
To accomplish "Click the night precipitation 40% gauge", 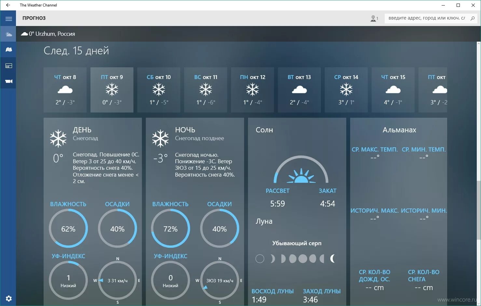I will pos(220,229).
